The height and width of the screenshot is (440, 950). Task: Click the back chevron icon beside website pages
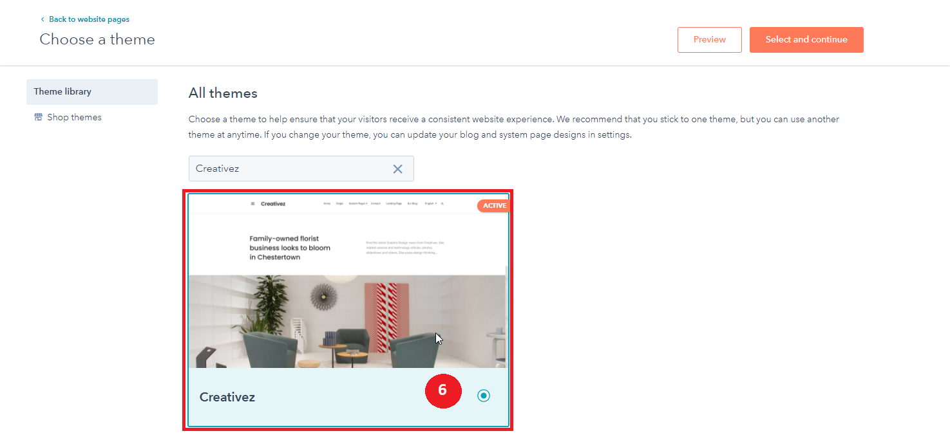tap(43, 19)
